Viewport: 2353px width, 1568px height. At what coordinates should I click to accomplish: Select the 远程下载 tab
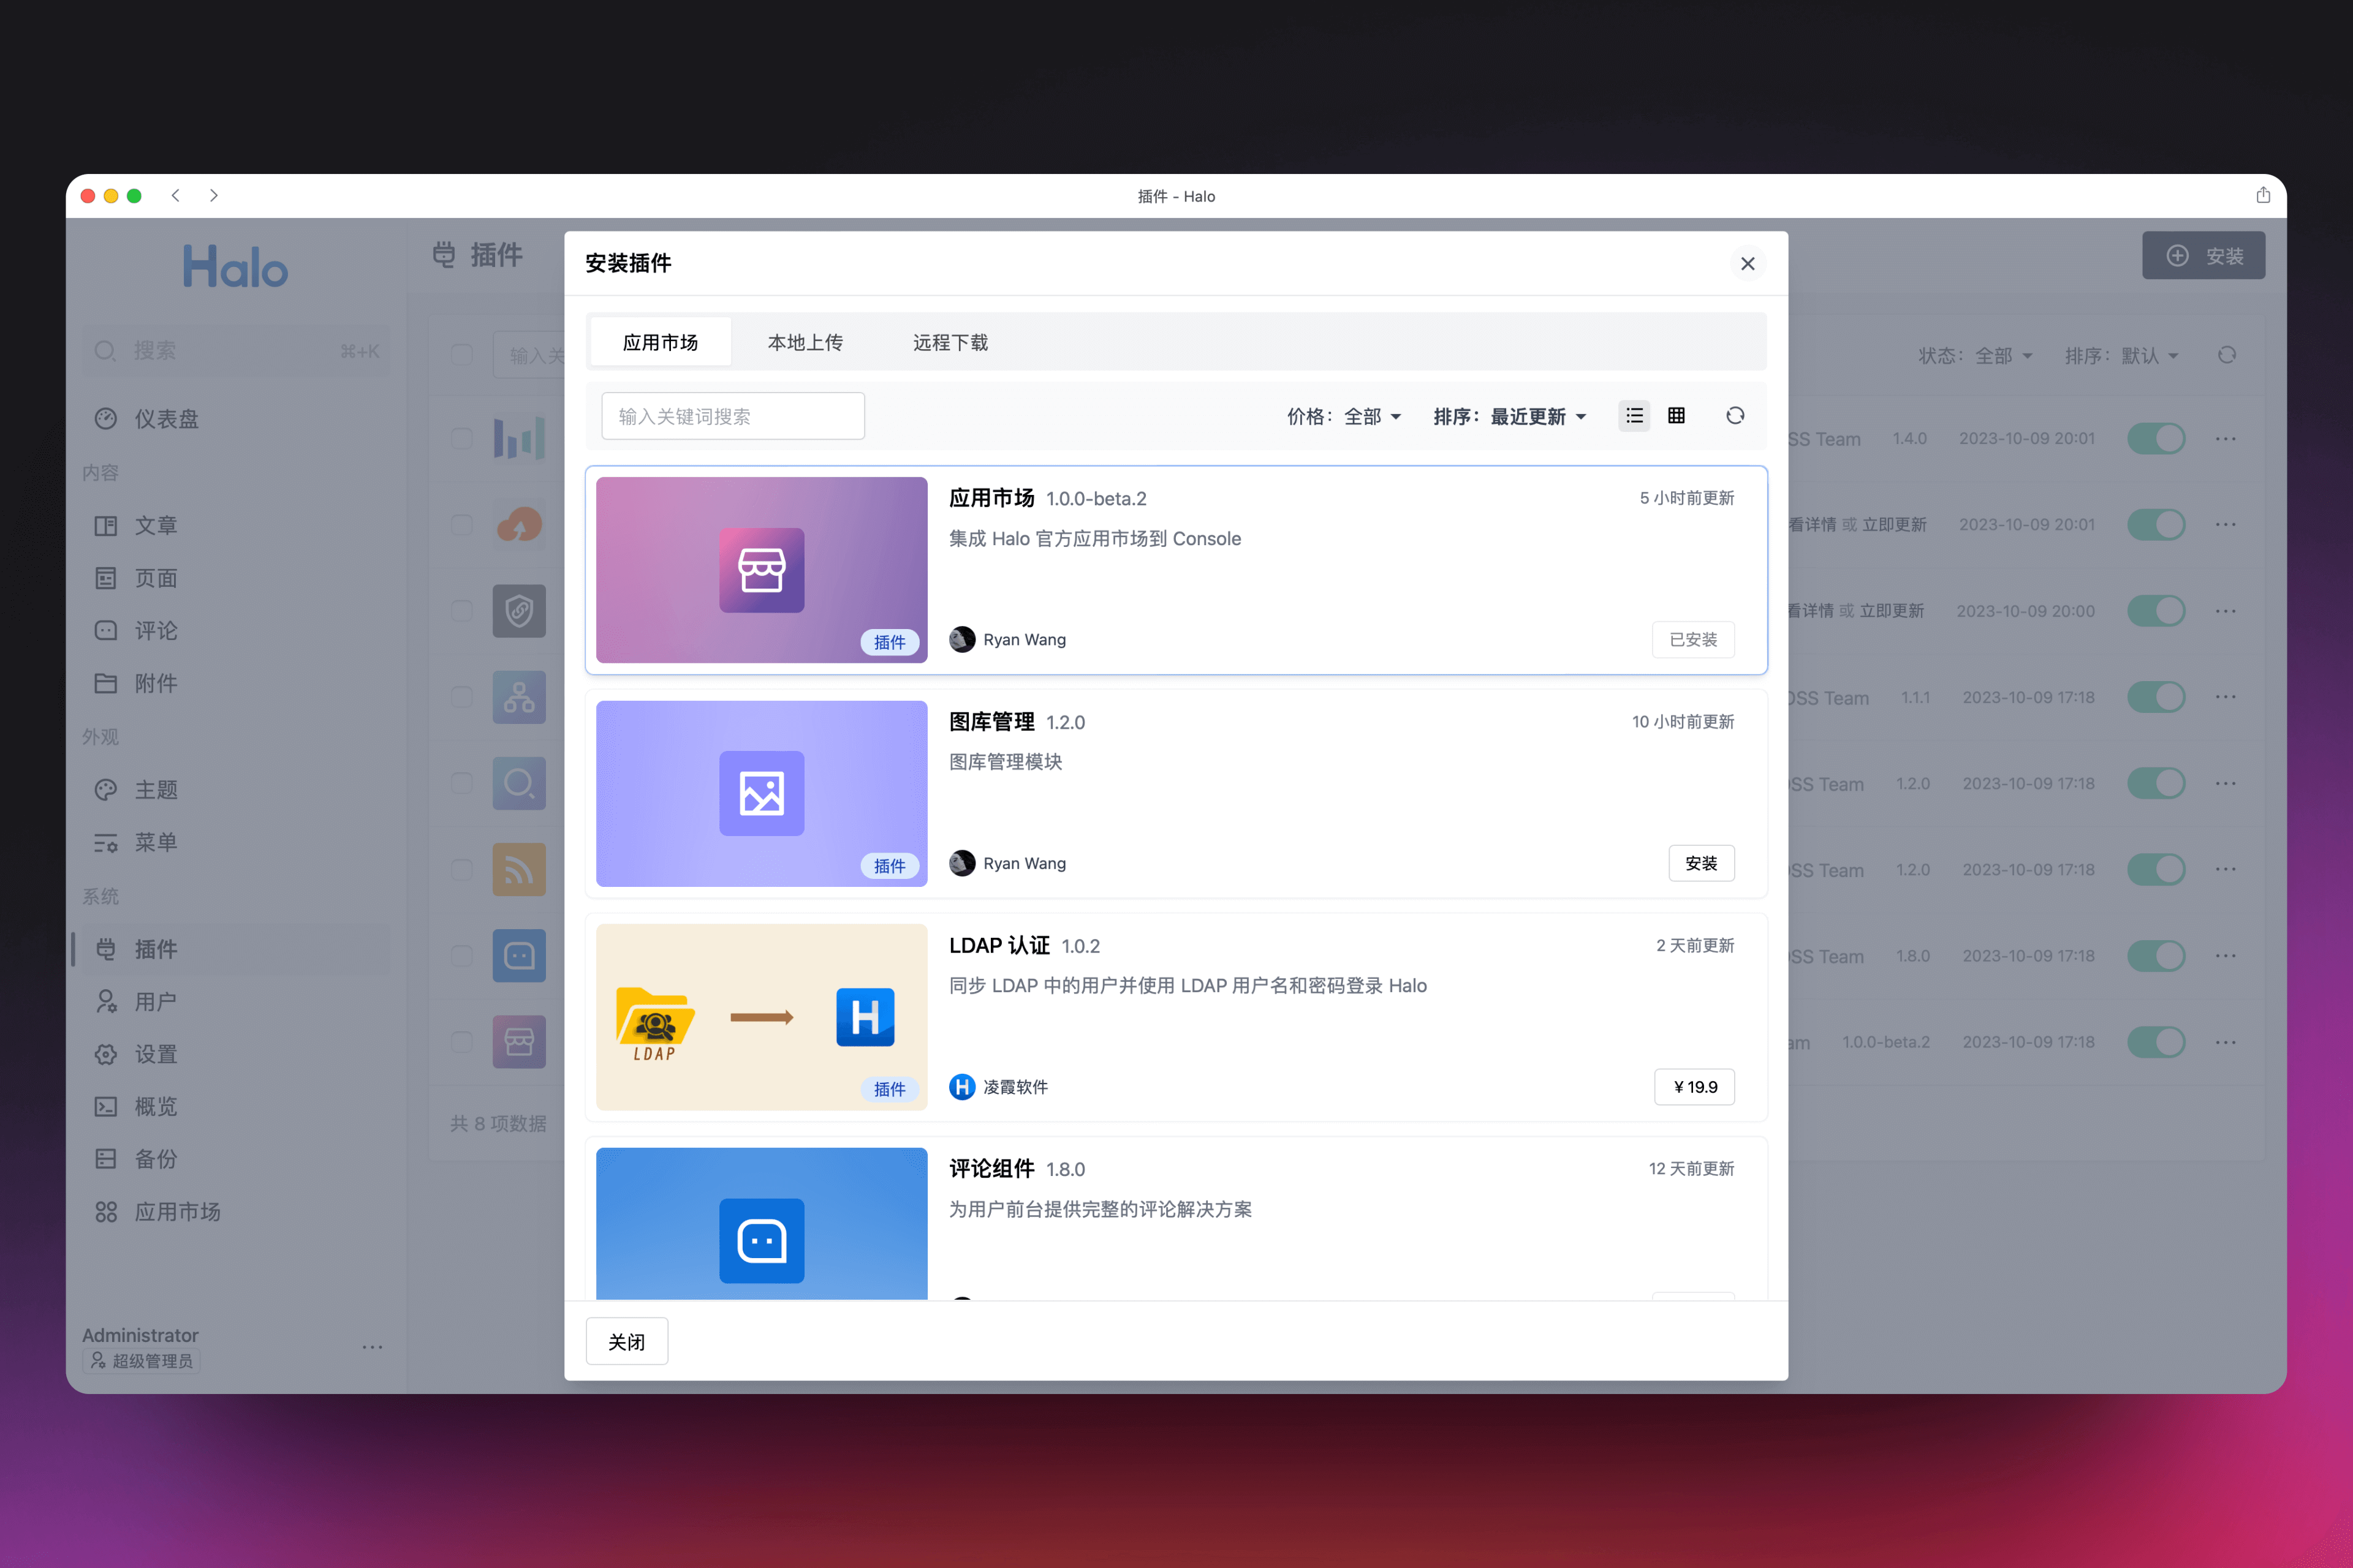tap(950, 342)
